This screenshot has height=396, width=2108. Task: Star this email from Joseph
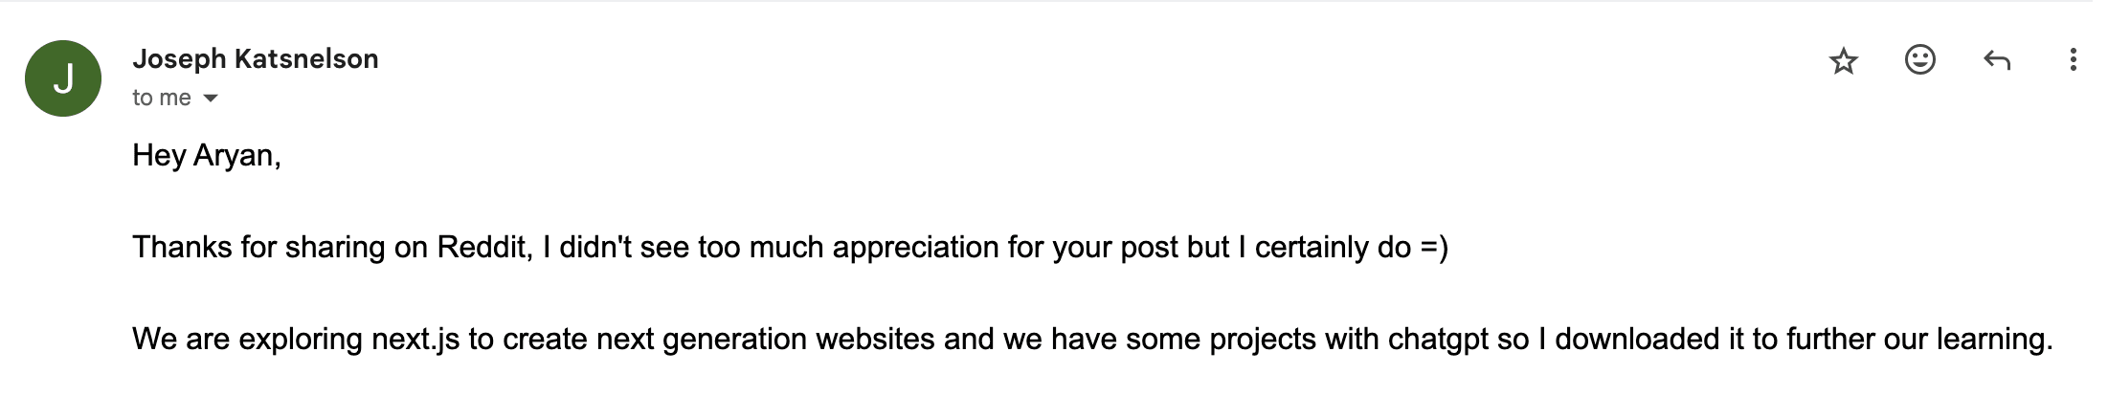pos(1843,61)
